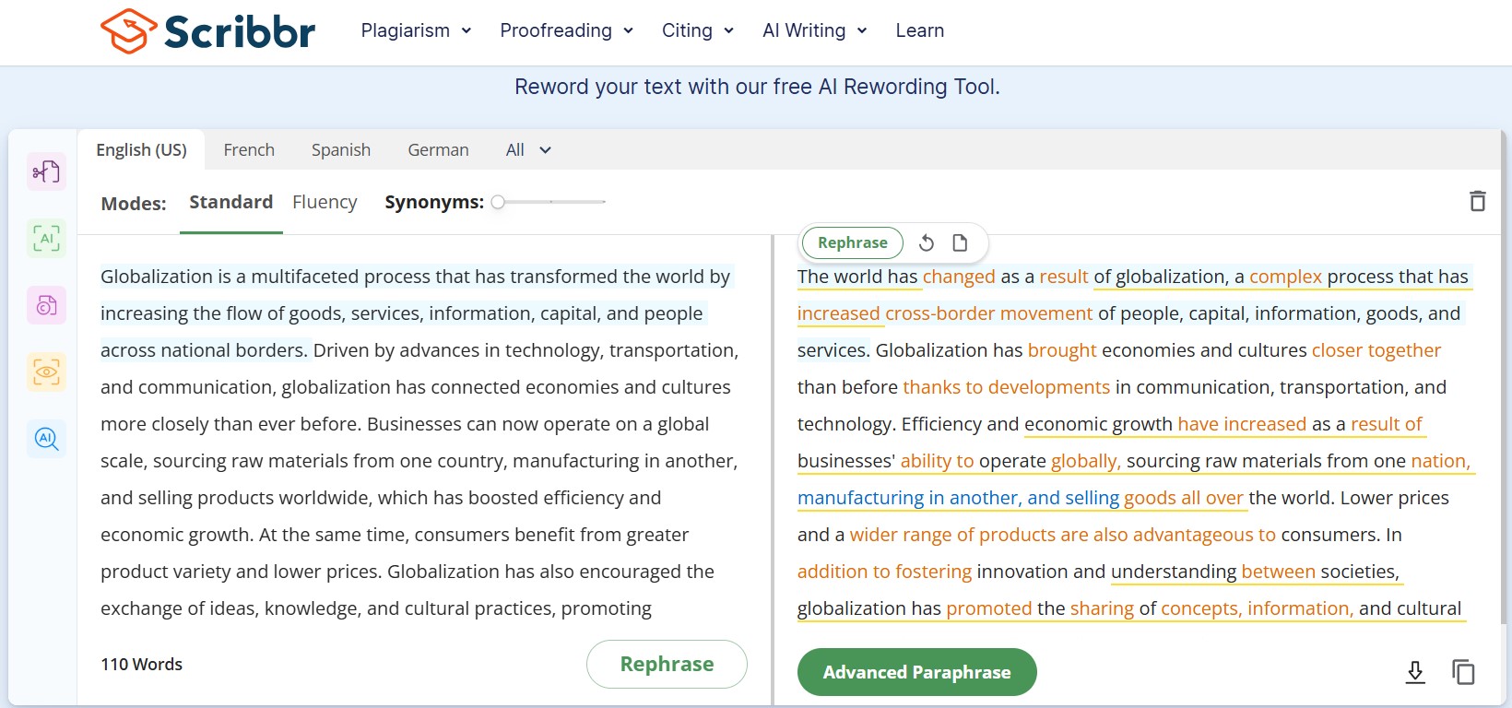Open the paraphrasing tool sidebar icon

46,171
